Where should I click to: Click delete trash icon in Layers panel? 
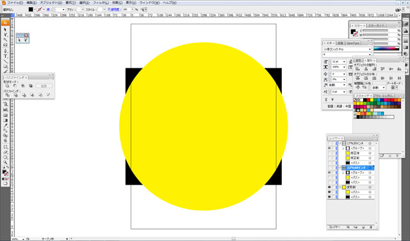371,228
